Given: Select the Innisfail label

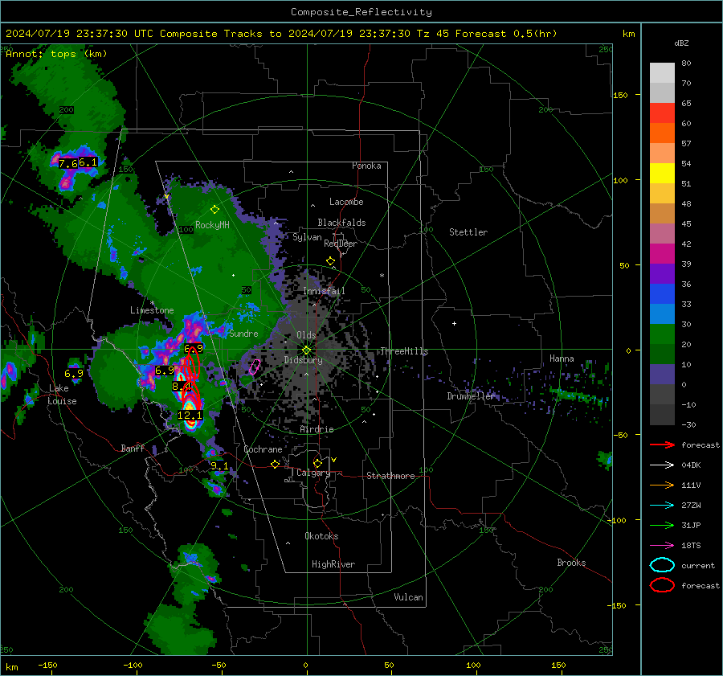Looking at the screenshot, I should (324, 291).
